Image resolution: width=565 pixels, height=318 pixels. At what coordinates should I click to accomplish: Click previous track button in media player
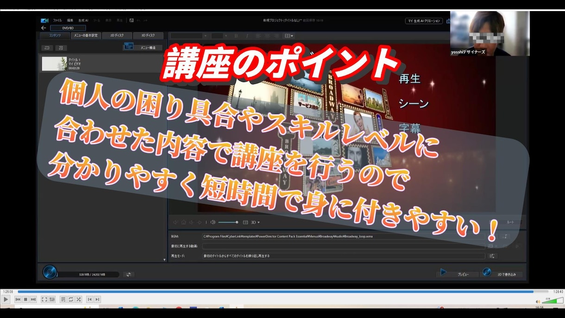18,299
